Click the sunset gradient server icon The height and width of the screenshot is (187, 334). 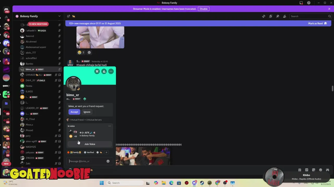6,78
